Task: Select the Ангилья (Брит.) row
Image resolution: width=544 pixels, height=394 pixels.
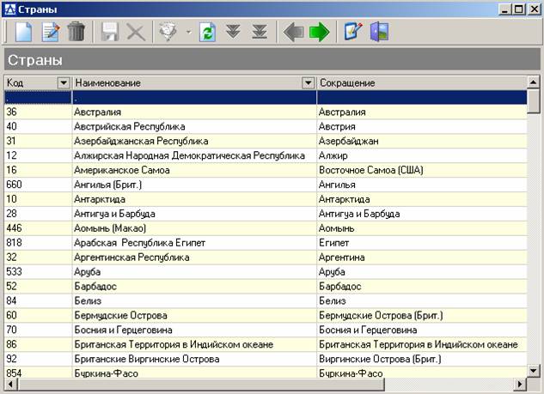Action: click(266, 185)
